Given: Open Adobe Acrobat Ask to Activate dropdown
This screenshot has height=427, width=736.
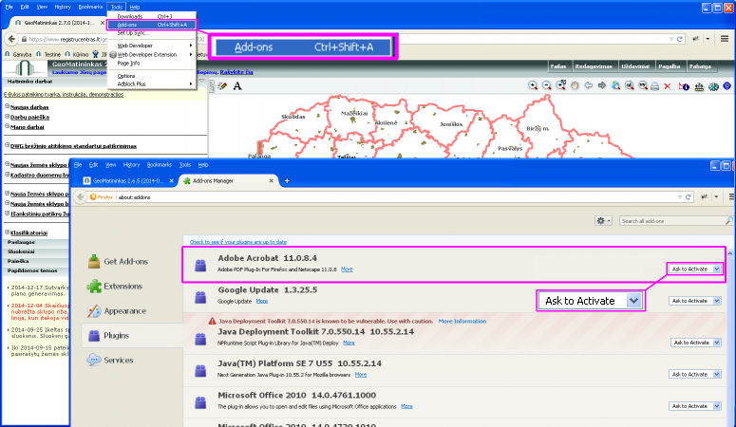Looking at the screenshot, I should (x=695, y=269).
